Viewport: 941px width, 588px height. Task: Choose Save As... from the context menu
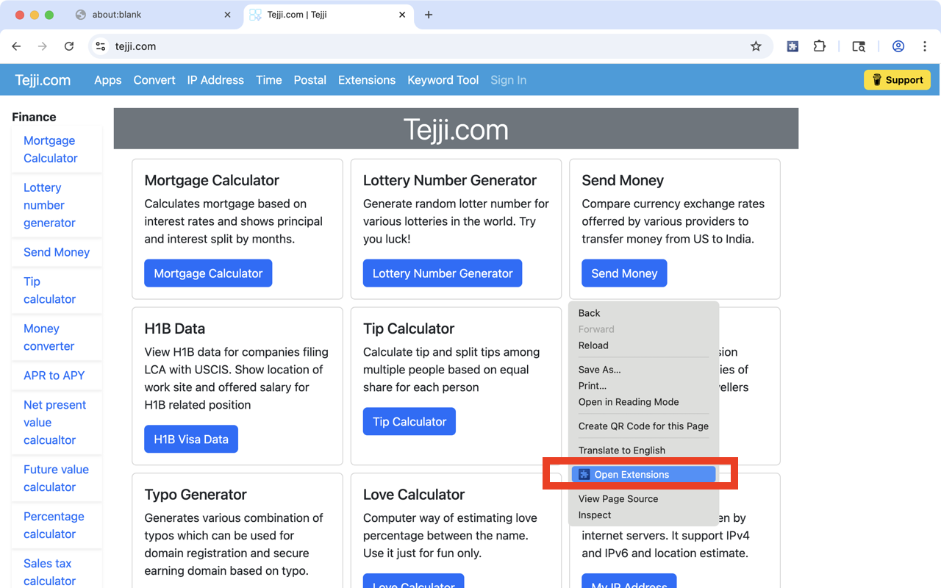coord(643,370)
